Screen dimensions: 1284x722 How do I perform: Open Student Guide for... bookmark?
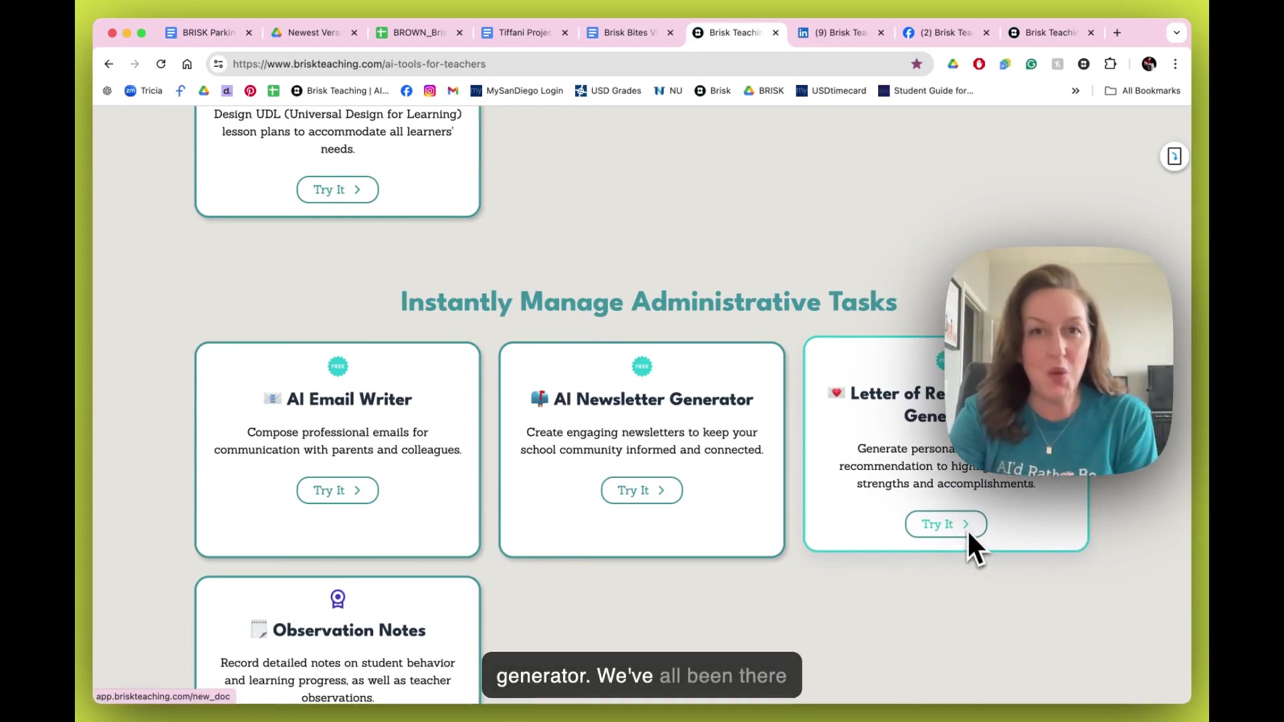click(926, 91)
